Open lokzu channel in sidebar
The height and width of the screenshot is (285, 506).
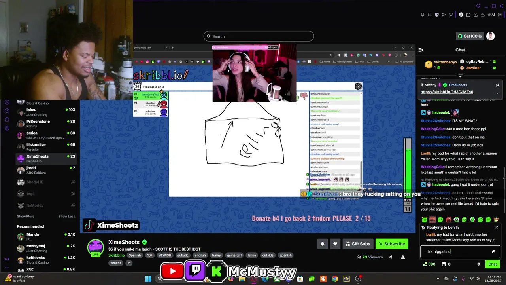click(47, 112)
